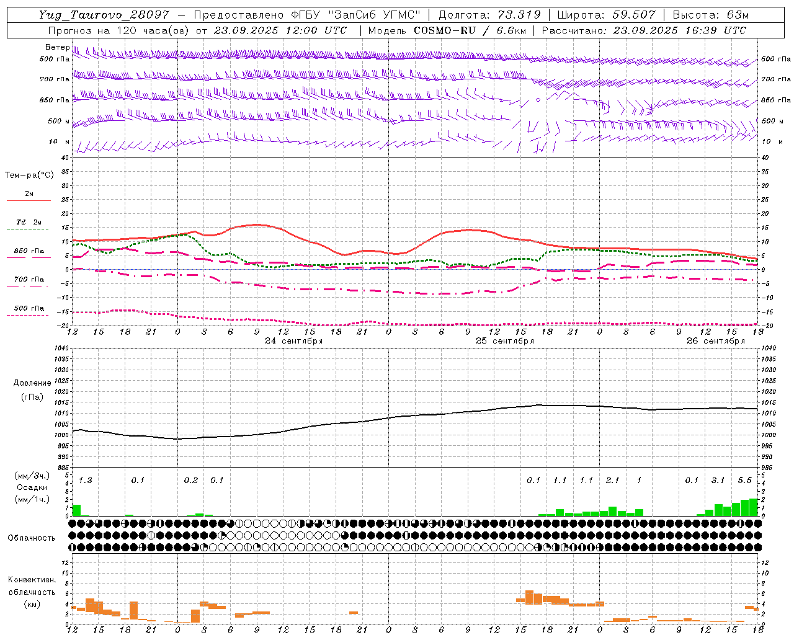Click the forecast header Прогноз на 120 часа(ов)
This screenshot has width=794, height=635.
coord(119,30)
